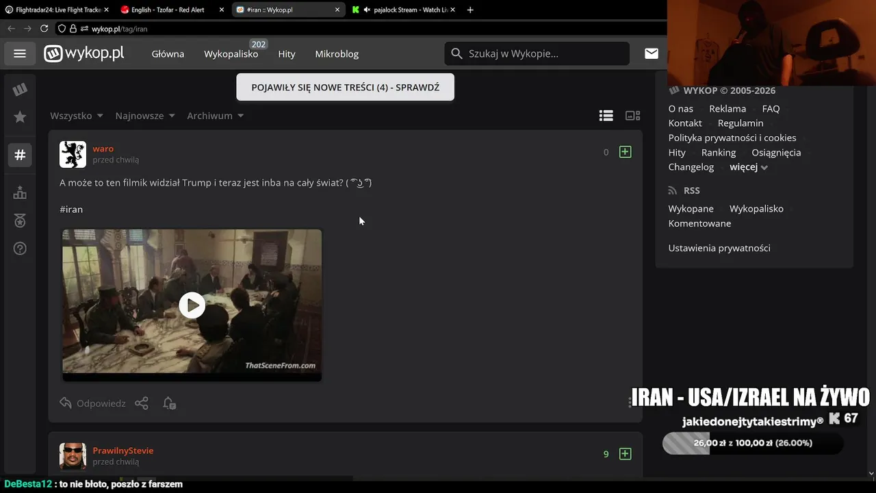
Task: Open PrawilnyStevie's avatar
Action: pyautogui.click(x=73, y=456)
